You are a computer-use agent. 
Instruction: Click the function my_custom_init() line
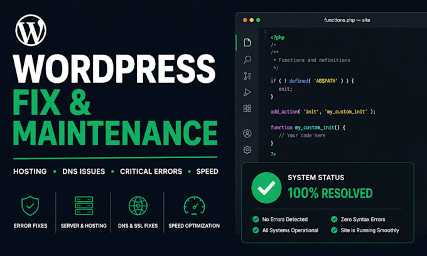(x=308, y=127)
